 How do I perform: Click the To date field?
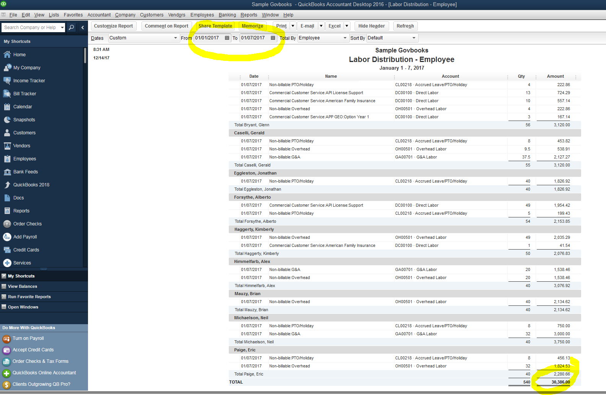pyautogui.click(x=255, y=38)
